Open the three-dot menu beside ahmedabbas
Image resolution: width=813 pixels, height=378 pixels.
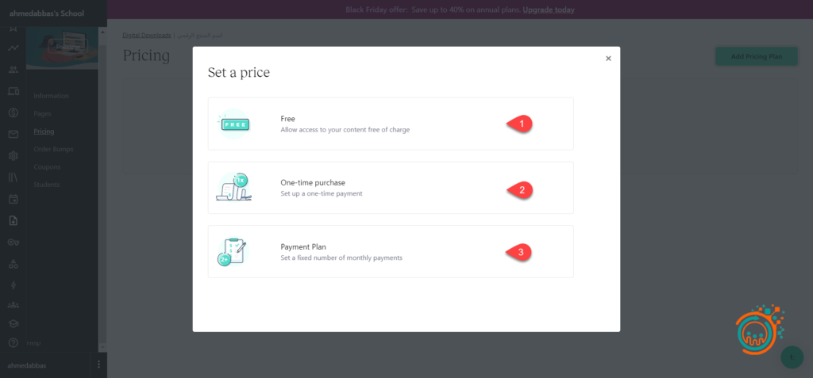point(98,365)
